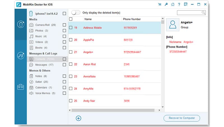The image size is (224, 127).
Task: Go to home via house icon
Action: coord(173,4)
